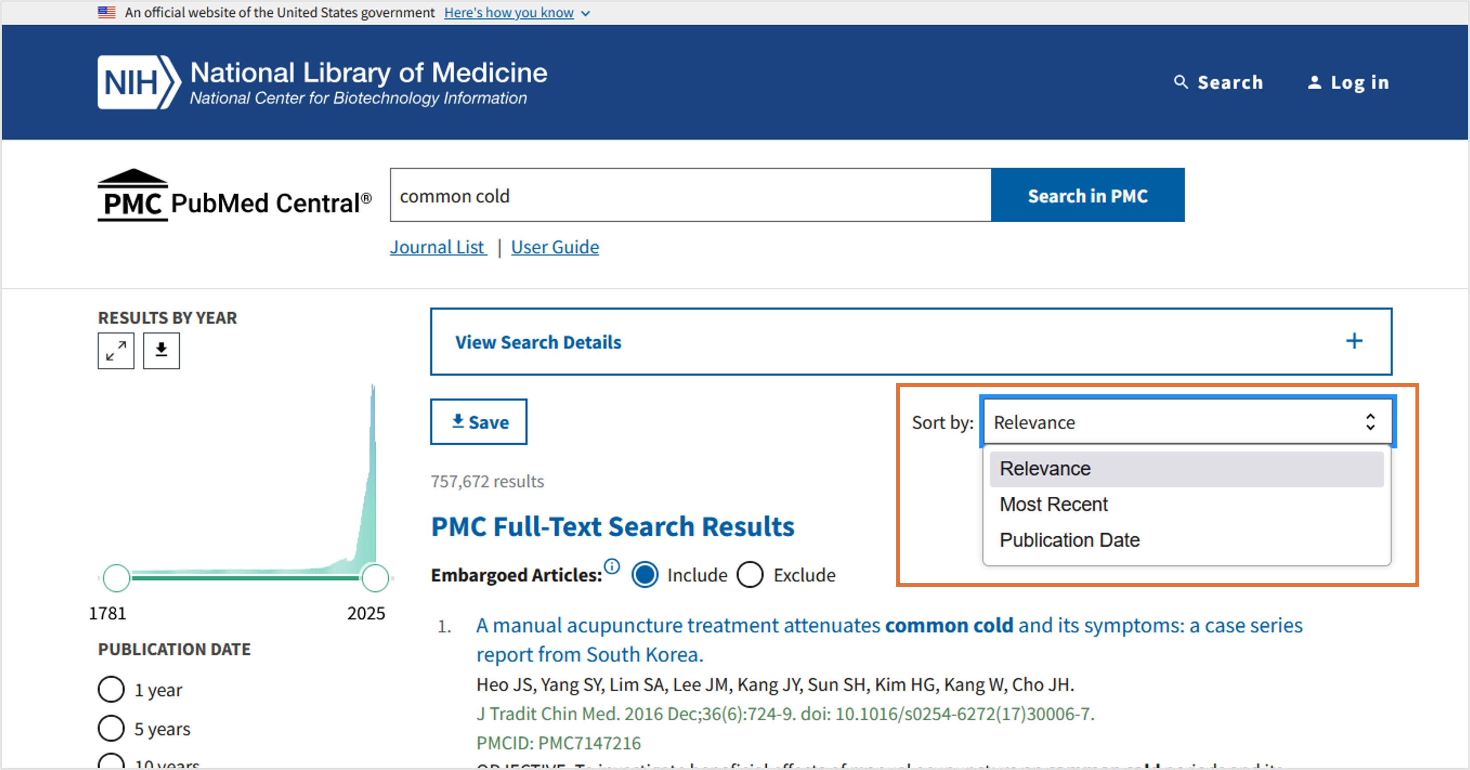Screen dimensions: 1470x770
Task: Expand the View Search Details panel
Action: 538,342
